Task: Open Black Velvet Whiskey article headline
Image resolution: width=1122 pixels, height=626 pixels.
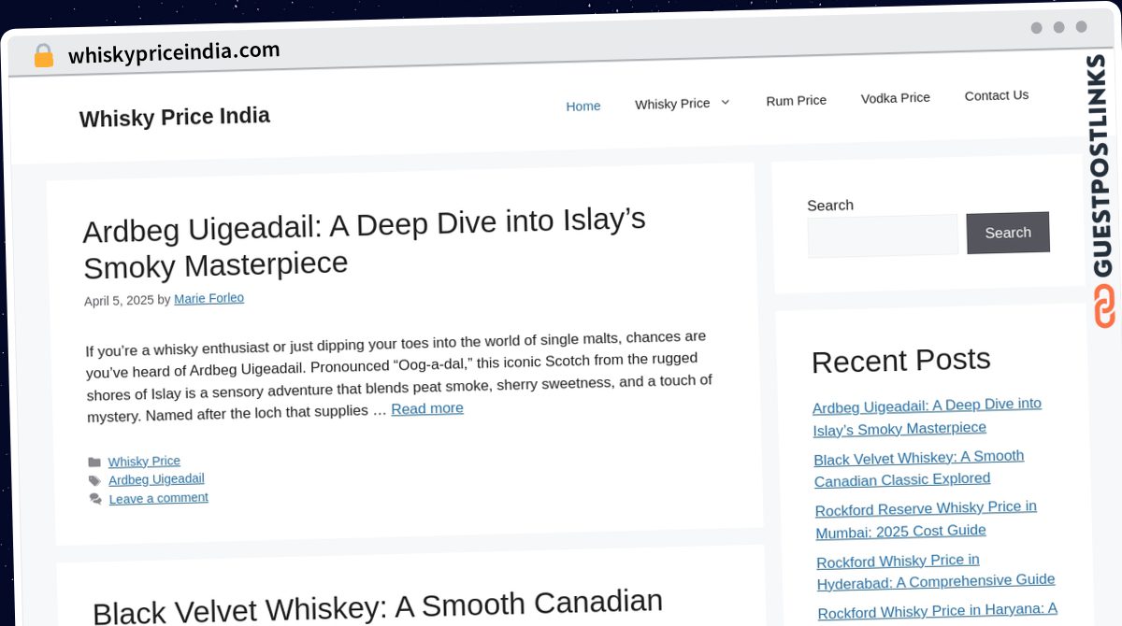Action: point(378,605)
